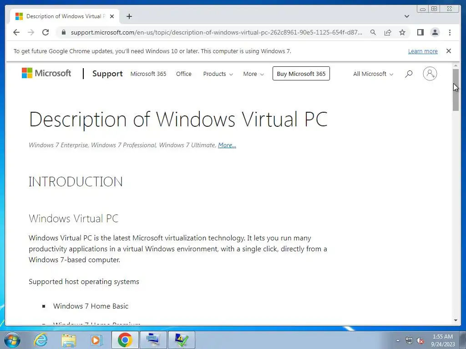
Task: Reload the current page
Action: coord(46,32)
